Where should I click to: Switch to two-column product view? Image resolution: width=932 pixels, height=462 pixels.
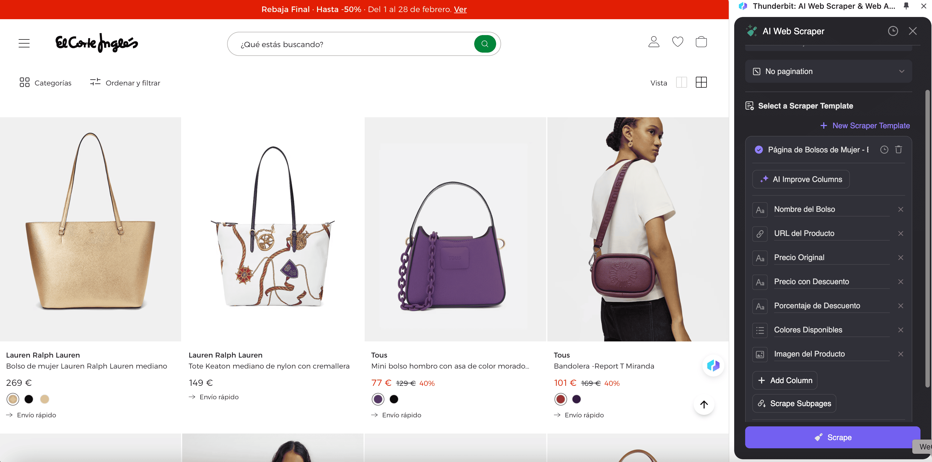tap(681, 82)
